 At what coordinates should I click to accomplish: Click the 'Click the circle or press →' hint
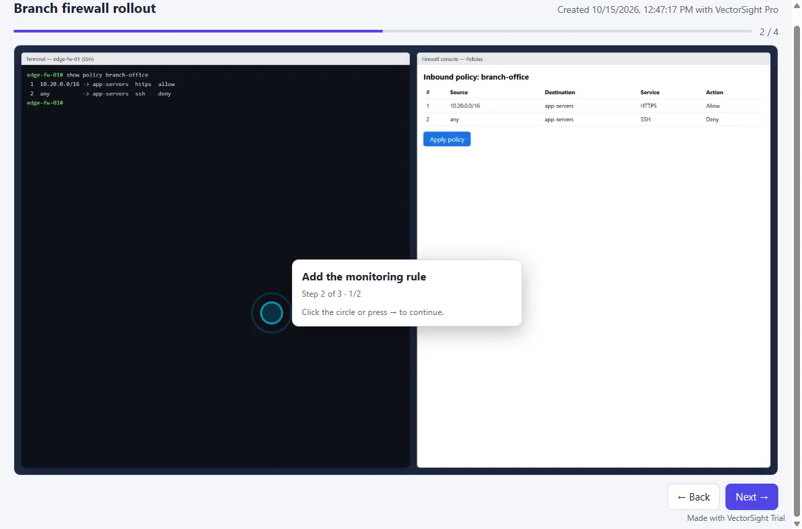373,312
